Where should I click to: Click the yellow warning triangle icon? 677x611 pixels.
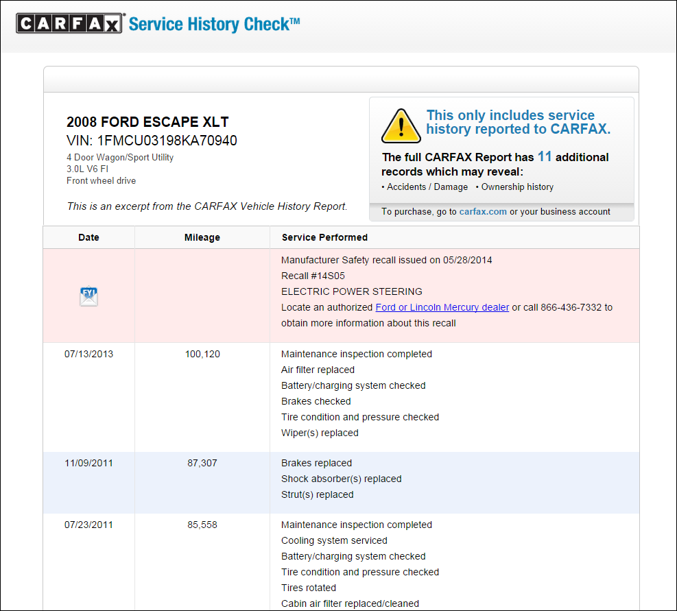(x=401, y=125)
